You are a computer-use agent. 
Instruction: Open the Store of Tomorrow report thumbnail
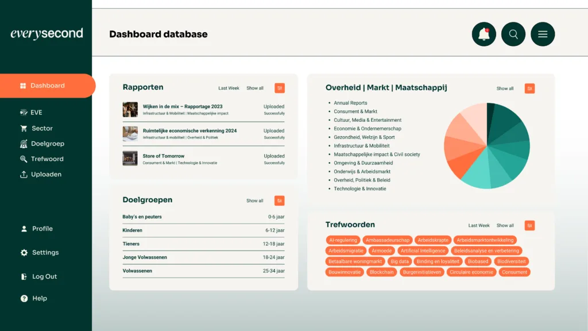[x=130, y=159]
